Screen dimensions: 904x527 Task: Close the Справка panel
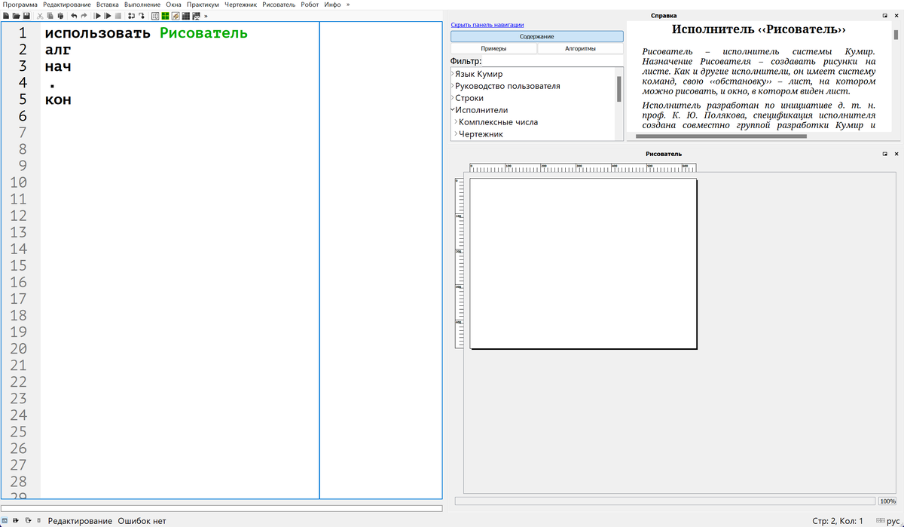[896, 15]
